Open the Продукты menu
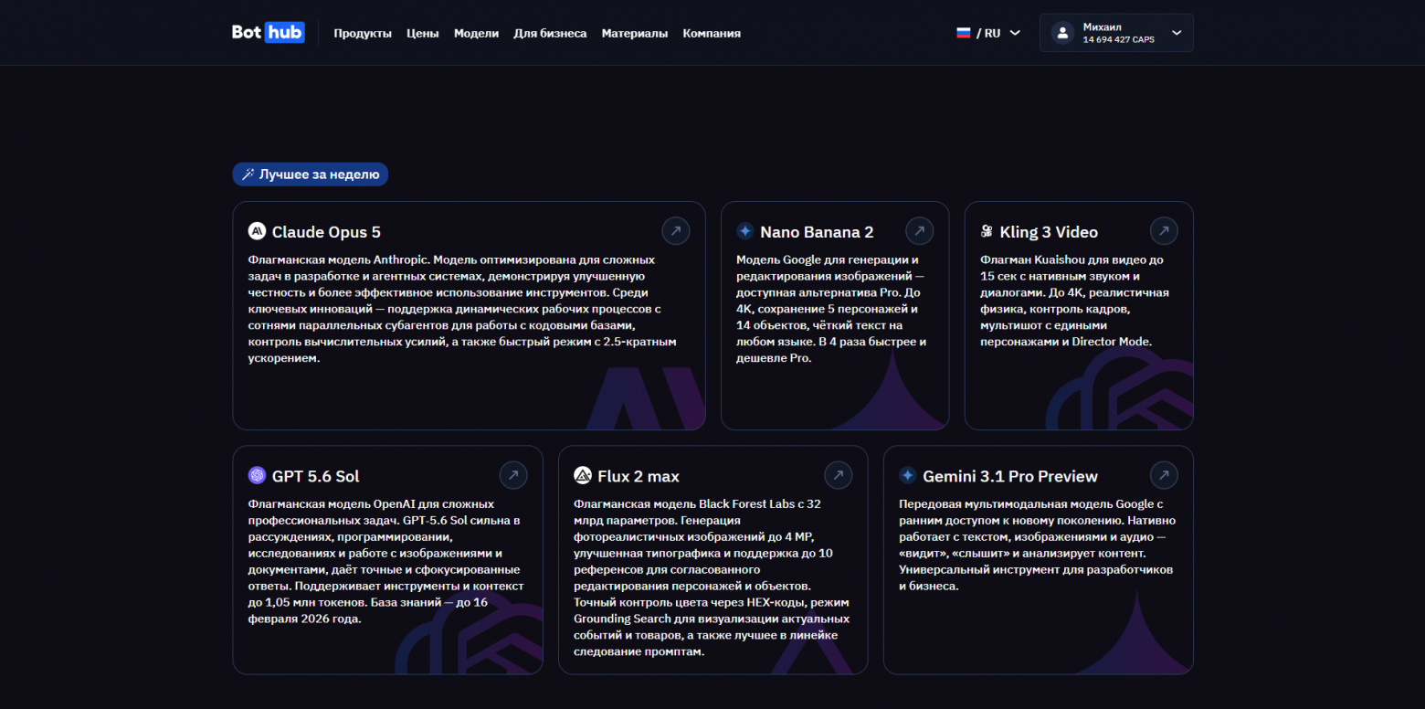 tap(363, 33)
